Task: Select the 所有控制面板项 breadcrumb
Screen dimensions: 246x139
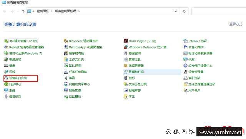Action: (65, 11)
